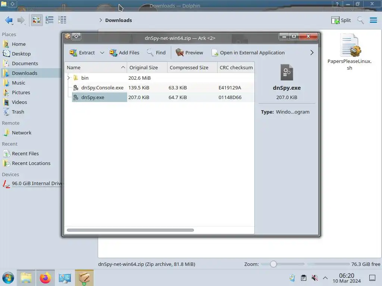
Task: Toggle Ark keep-on-all-desktops diamond button
Action: [x=76, y=36]
